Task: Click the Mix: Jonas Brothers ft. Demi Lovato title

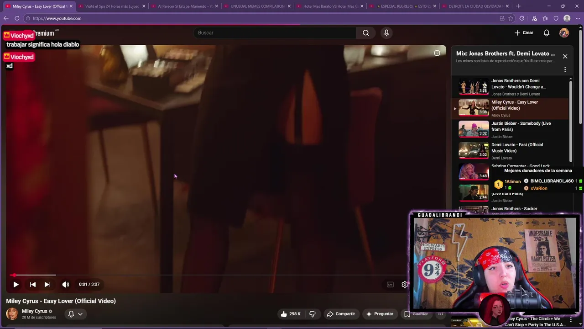Action: pyautogui.click(x=506, y=53)
